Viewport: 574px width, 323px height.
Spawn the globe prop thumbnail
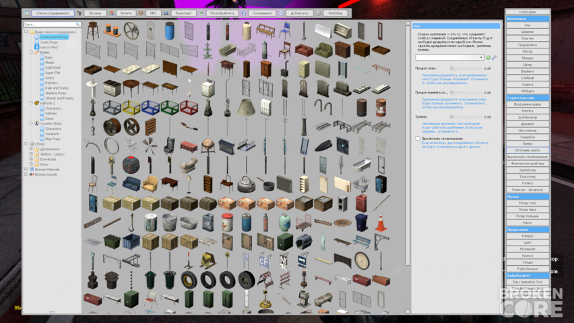[x=208, y=145]
